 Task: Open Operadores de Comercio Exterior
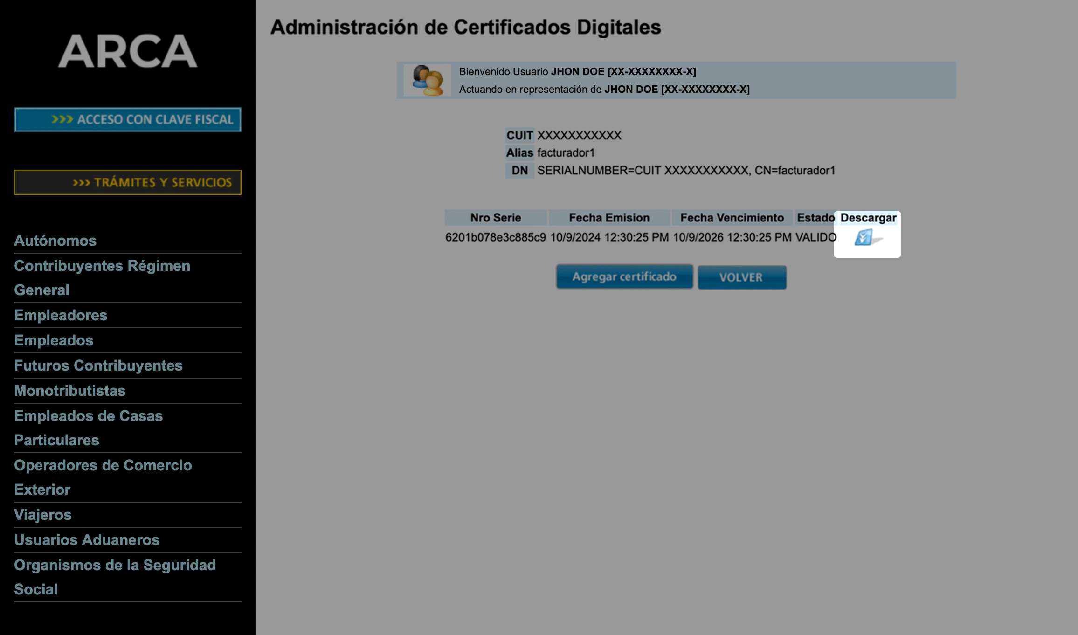pos(103,477)
